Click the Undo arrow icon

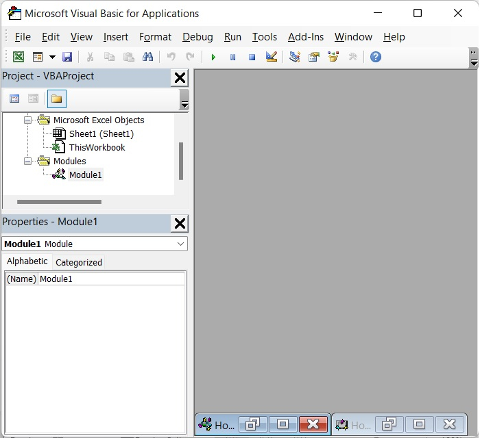[171, 57]
